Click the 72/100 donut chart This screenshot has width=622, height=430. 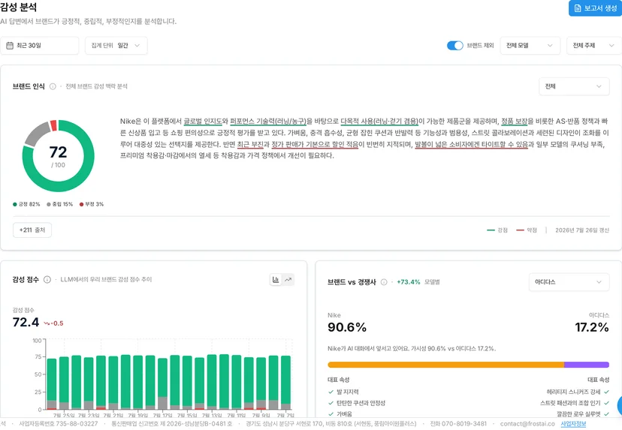point(59,156)
